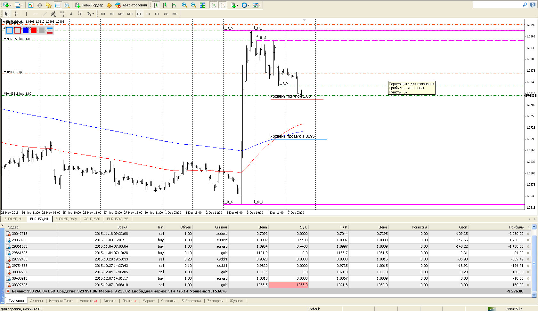
Task: Zoom out of the chart
Action: (x=193, y=5)
